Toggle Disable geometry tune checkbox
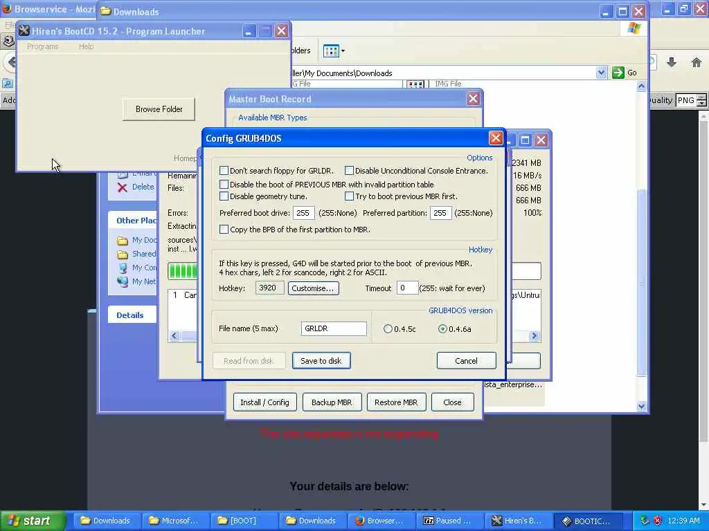709x531 pixels. click(x=224, y=196)
